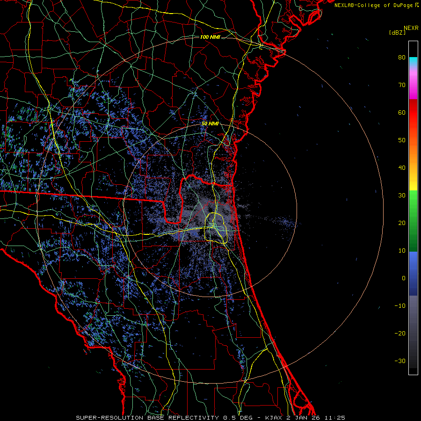
Task: Click the 50 NMI range ring label
Action: coord(210,124)
